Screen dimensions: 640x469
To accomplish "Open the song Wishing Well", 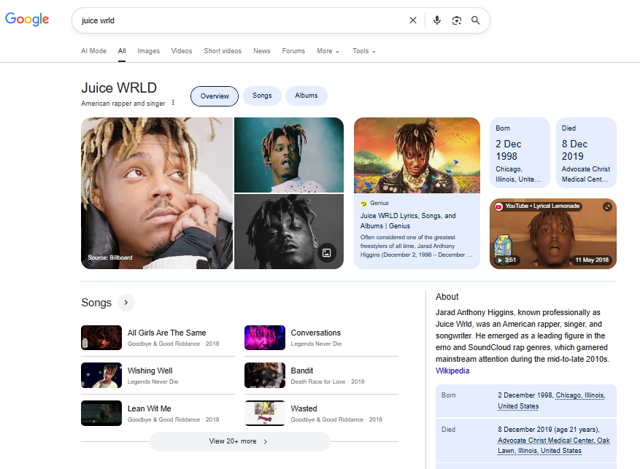I will click(x=150, y=371).
